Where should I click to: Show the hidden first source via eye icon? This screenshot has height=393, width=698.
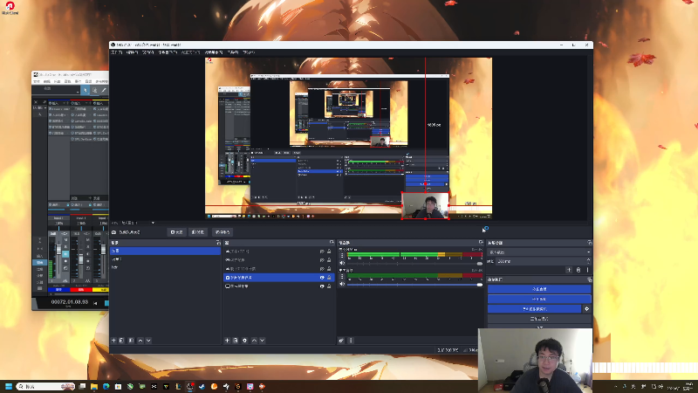(322, 252)
